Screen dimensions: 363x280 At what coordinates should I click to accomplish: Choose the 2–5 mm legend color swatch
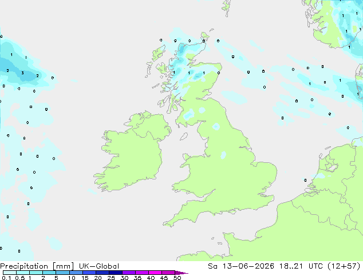(x=49, y=273)
